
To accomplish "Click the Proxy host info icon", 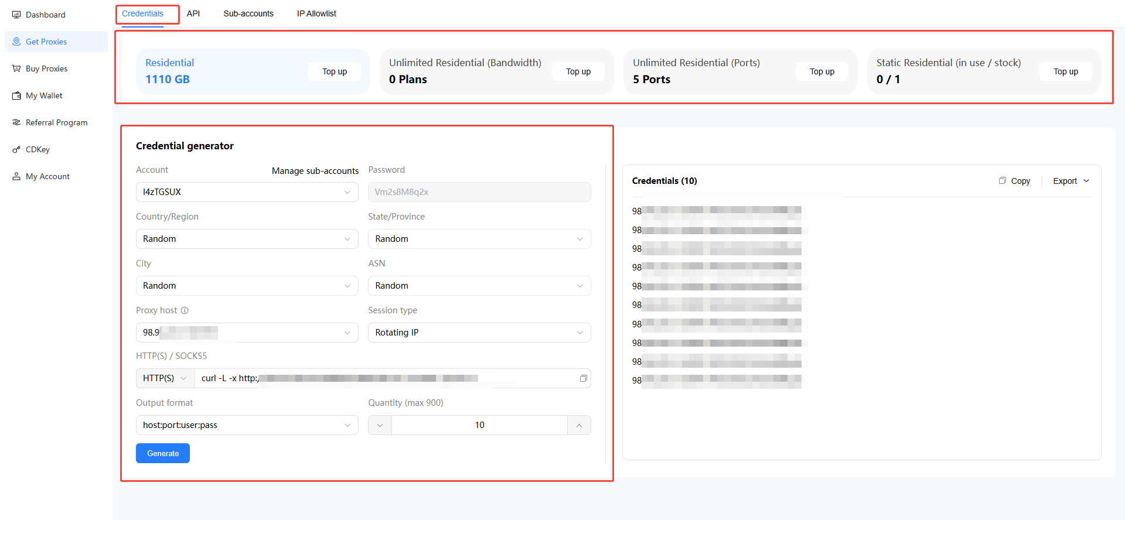I will [185, 310].
